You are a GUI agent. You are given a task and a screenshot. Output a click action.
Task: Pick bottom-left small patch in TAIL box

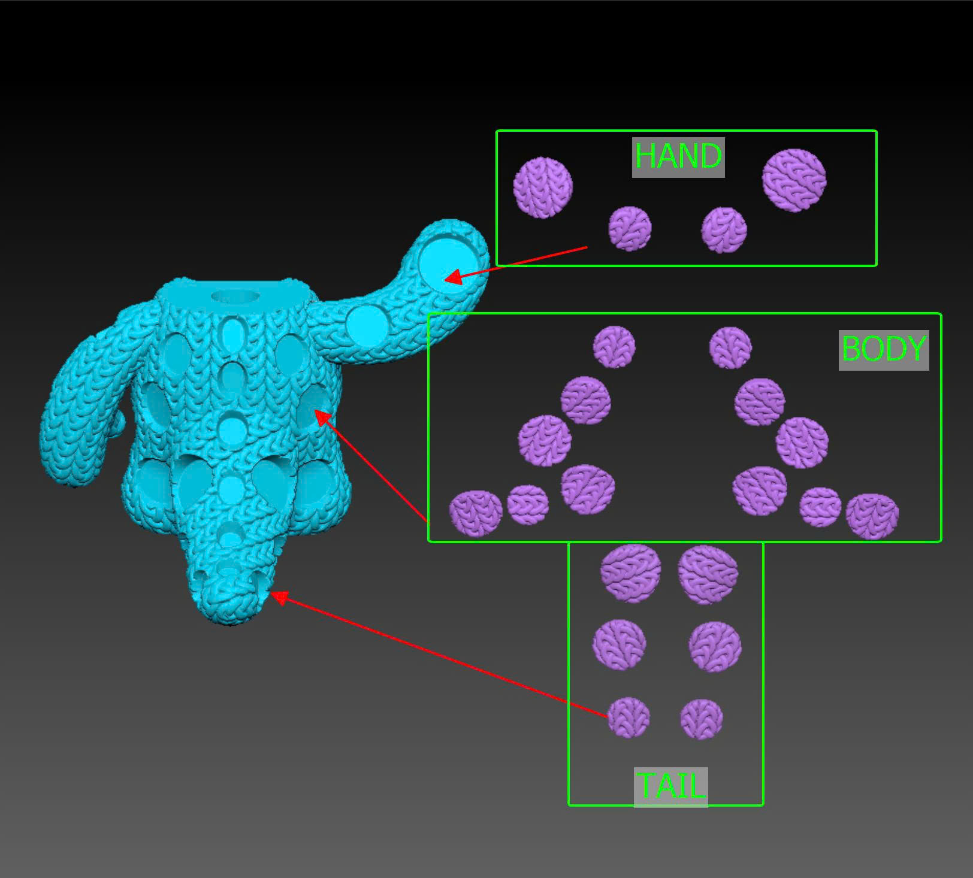coord(628,717)
